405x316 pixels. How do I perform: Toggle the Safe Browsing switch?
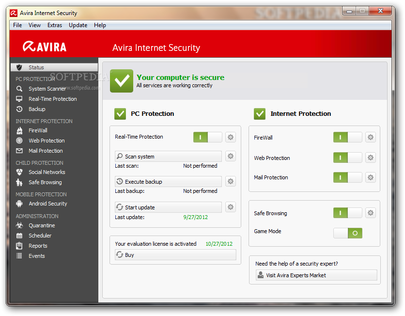pyautogui.click(x=347, y=213)
